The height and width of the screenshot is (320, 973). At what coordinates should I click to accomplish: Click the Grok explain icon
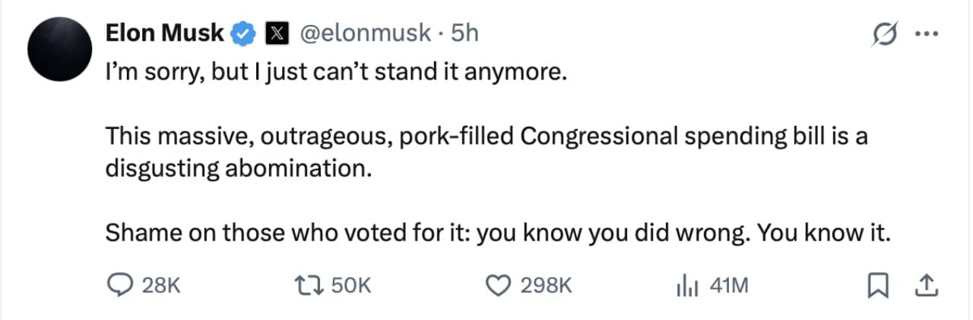click(x=886, y=33)
